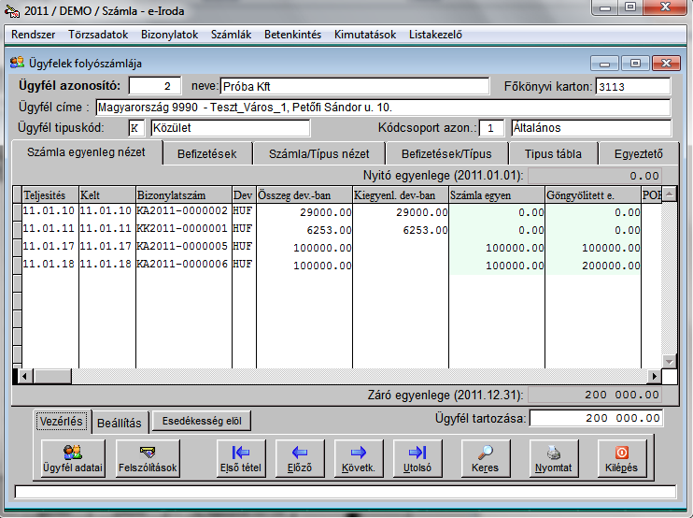Jump to last record with Utolsó
Image resolution: width=693 pixels, height=518 pixels.
[417, 457]
